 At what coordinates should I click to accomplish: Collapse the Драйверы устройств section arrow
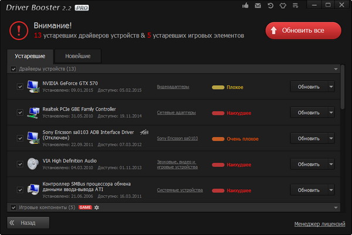336,69
